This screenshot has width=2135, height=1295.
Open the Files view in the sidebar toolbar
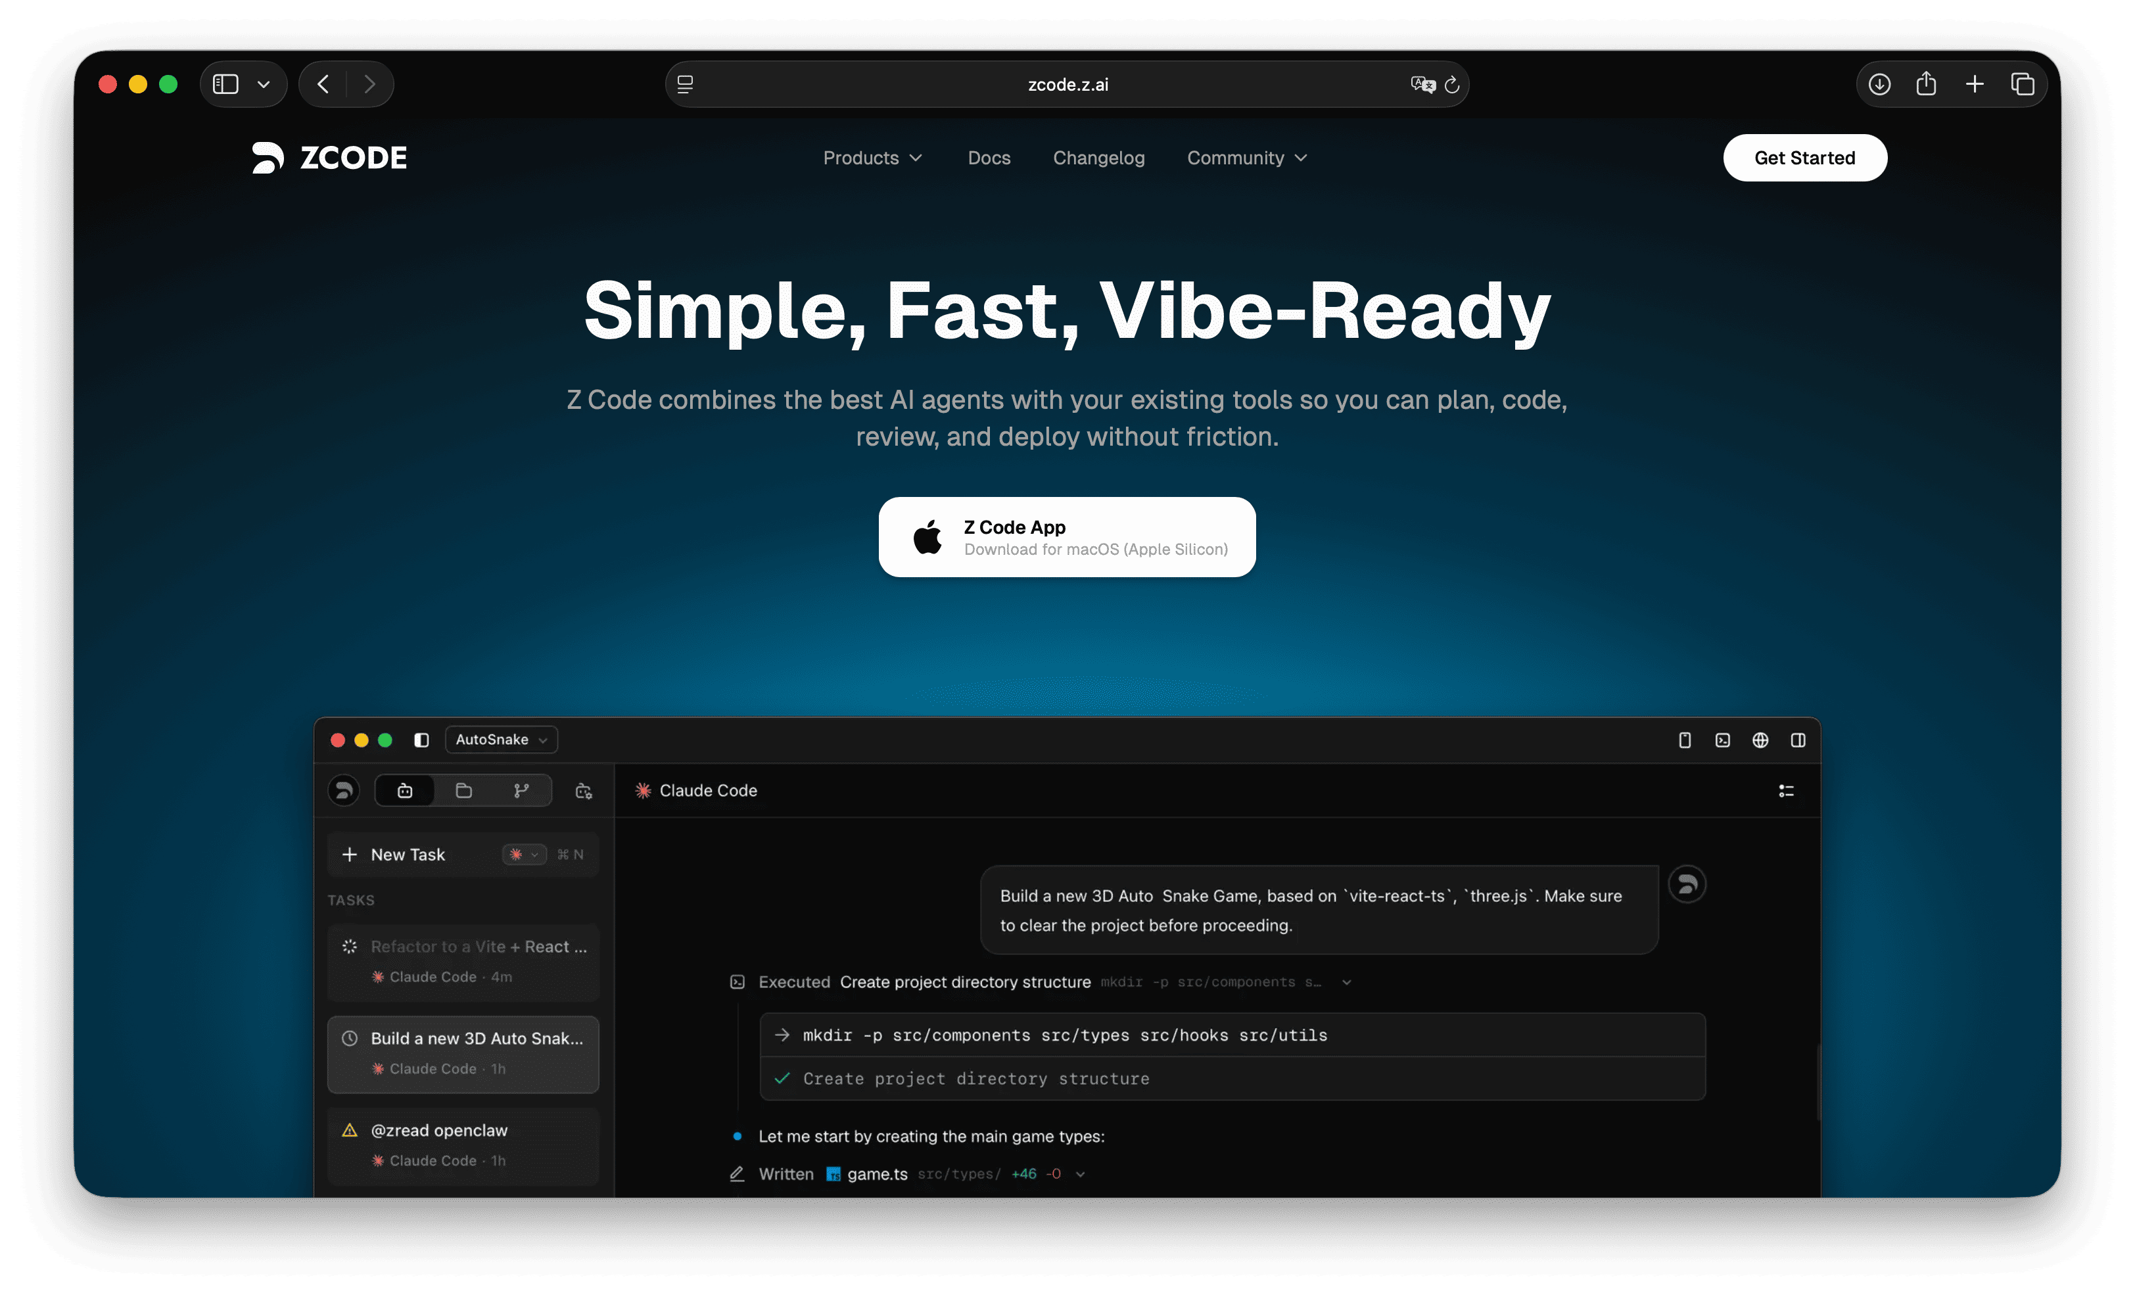tap(463, 789)
